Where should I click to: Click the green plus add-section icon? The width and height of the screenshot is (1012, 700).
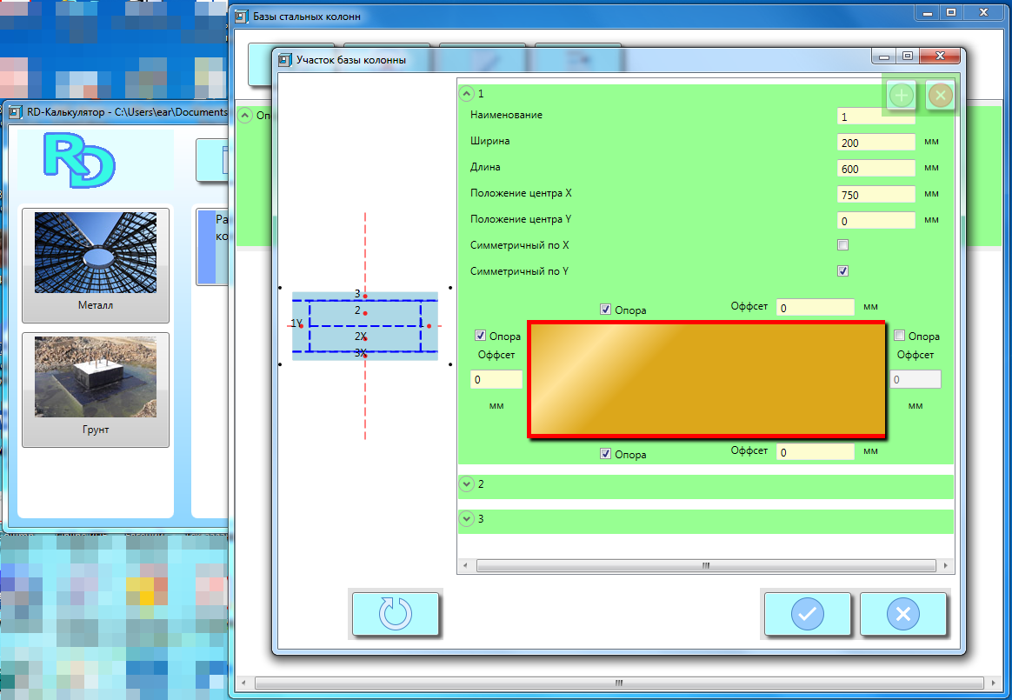(901, 96)
